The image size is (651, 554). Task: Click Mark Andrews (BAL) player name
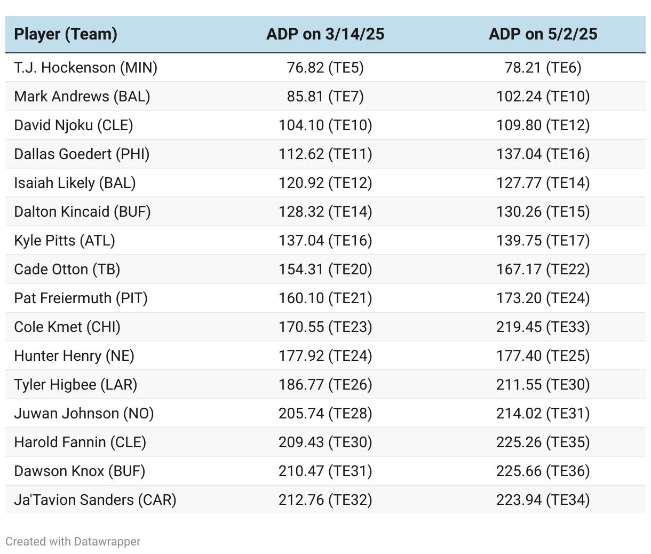[82, 97]
